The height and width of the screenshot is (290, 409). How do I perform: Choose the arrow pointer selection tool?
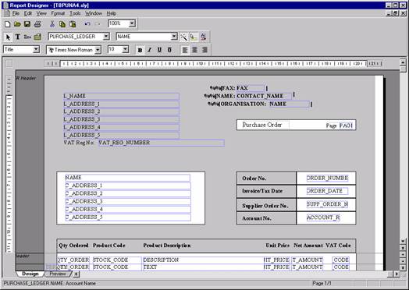[x=8, y=37]
